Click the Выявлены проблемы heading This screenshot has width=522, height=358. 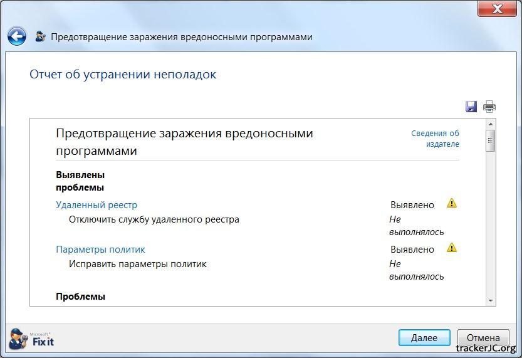click(80, 181)
